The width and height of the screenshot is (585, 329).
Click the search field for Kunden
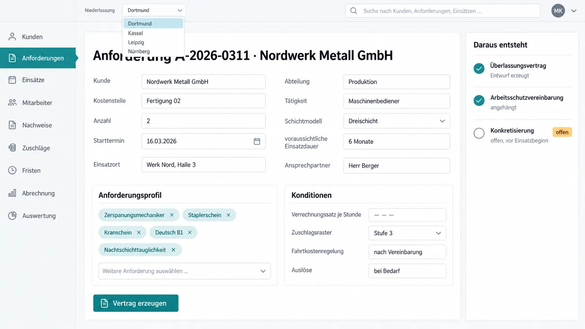443,11
